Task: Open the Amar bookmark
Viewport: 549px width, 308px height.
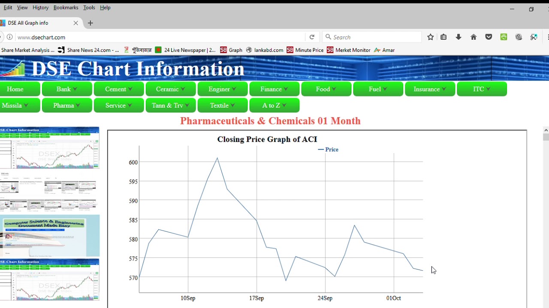Action: pos(384,50)
